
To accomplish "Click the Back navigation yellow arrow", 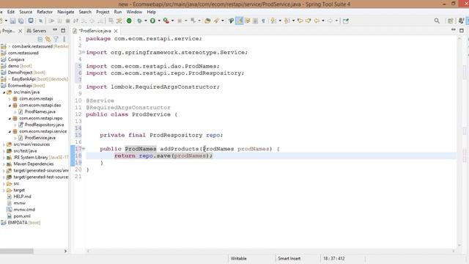I will 317,21.
